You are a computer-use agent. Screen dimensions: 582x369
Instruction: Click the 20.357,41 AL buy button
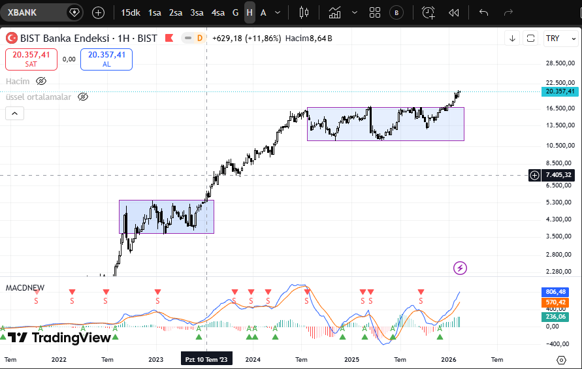point(106,59)
